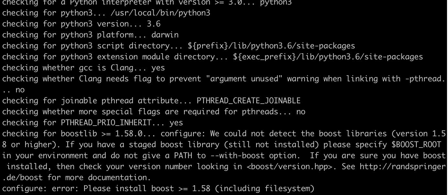Select the word darwin in platform line

165,35
